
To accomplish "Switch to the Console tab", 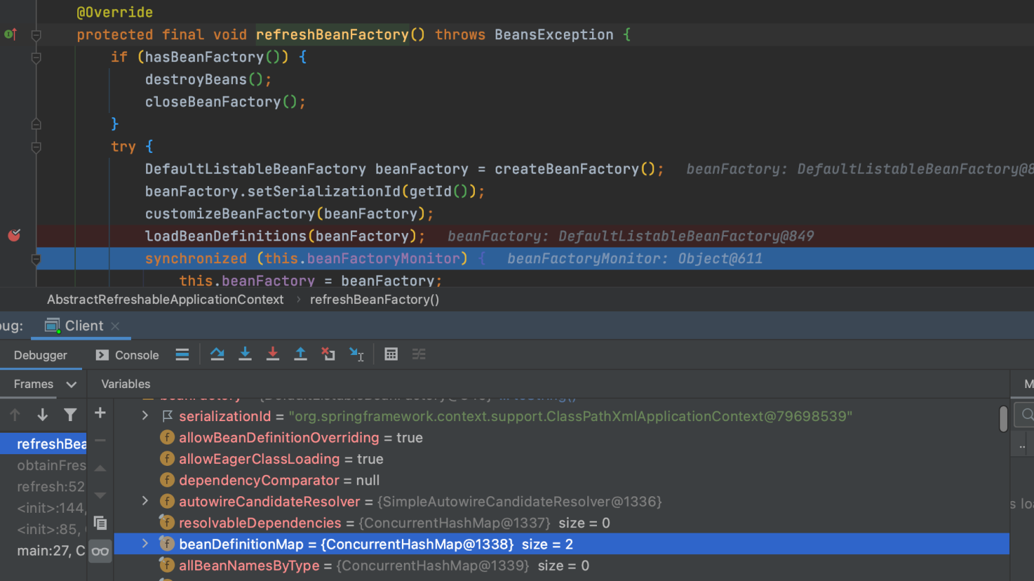I will (128, 355).
